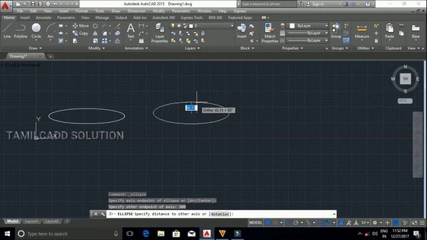Click the Copy tool
This screenshot has height=240, width=427.
(80, 33)
